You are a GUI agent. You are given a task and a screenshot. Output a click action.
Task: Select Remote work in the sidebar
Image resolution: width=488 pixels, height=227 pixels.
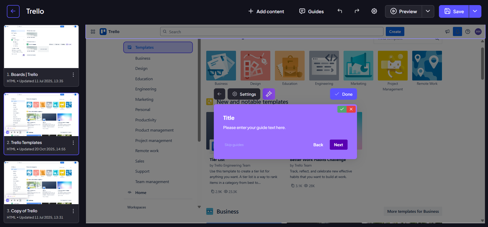[x=147, y=151]
